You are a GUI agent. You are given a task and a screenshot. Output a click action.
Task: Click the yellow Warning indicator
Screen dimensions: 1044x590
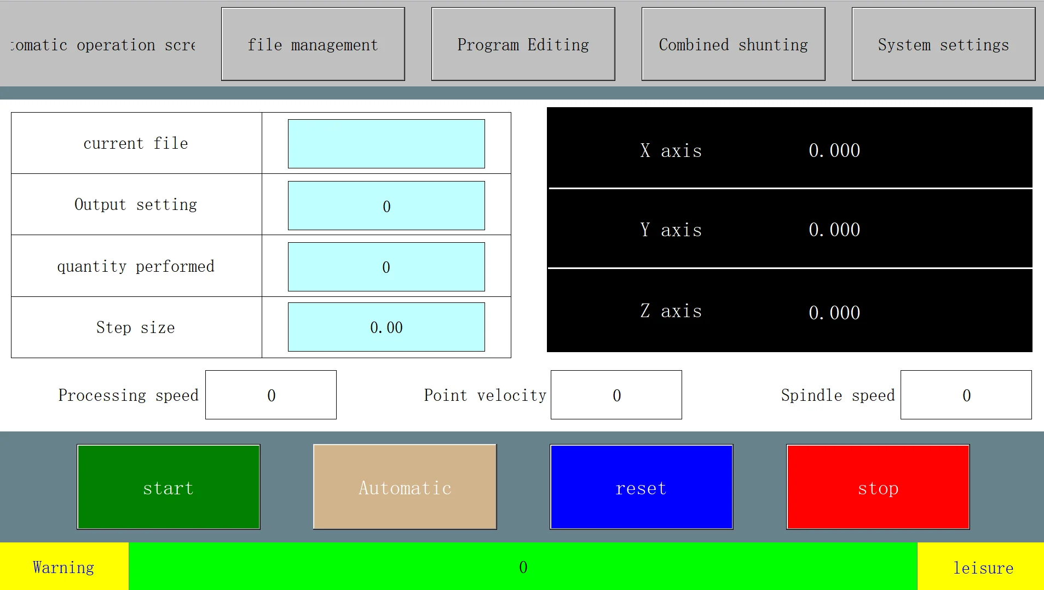64,566
